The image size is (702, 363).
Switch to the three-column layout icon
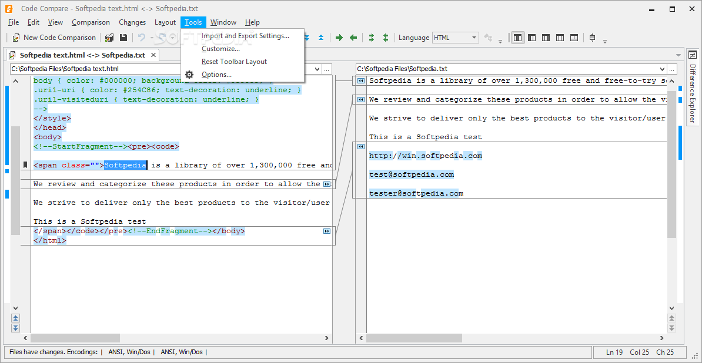tap(560, 38)
